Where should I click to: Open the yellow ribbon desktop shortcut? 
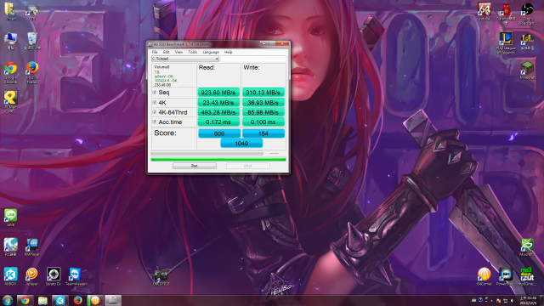coord(10,101)
